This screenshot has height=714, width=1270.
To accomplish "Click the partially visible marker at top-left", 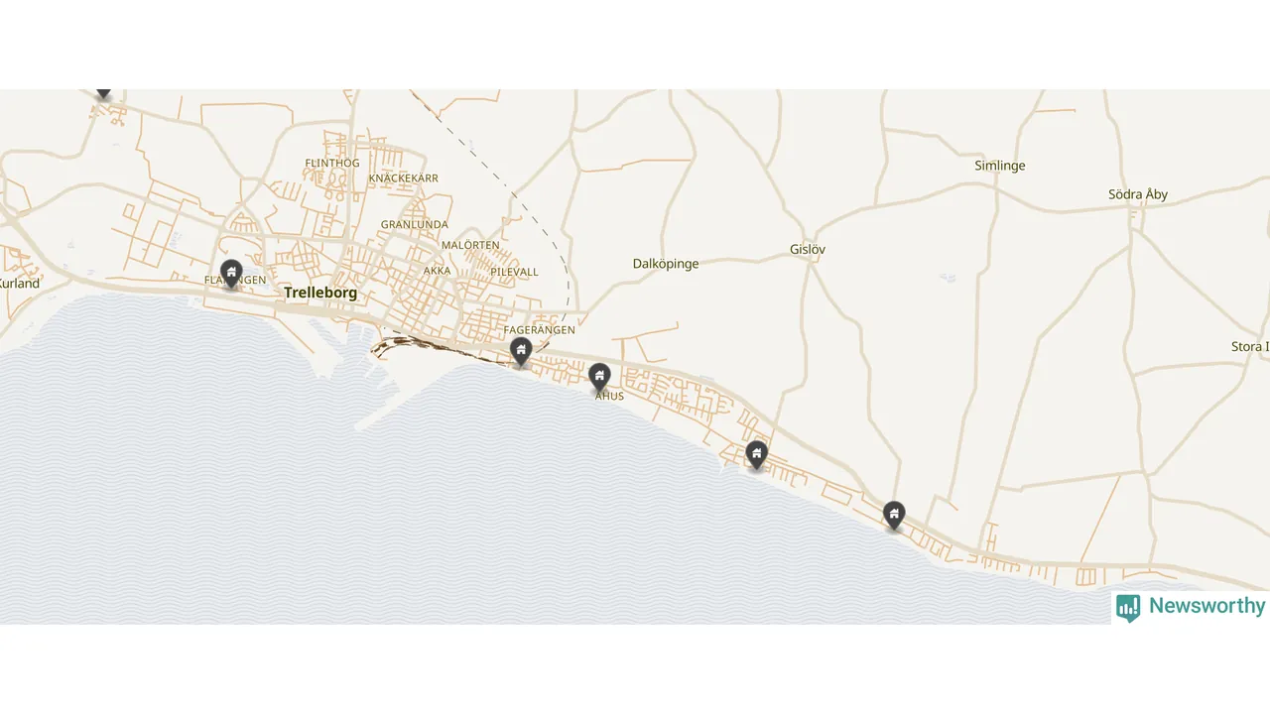I will 103,93.
